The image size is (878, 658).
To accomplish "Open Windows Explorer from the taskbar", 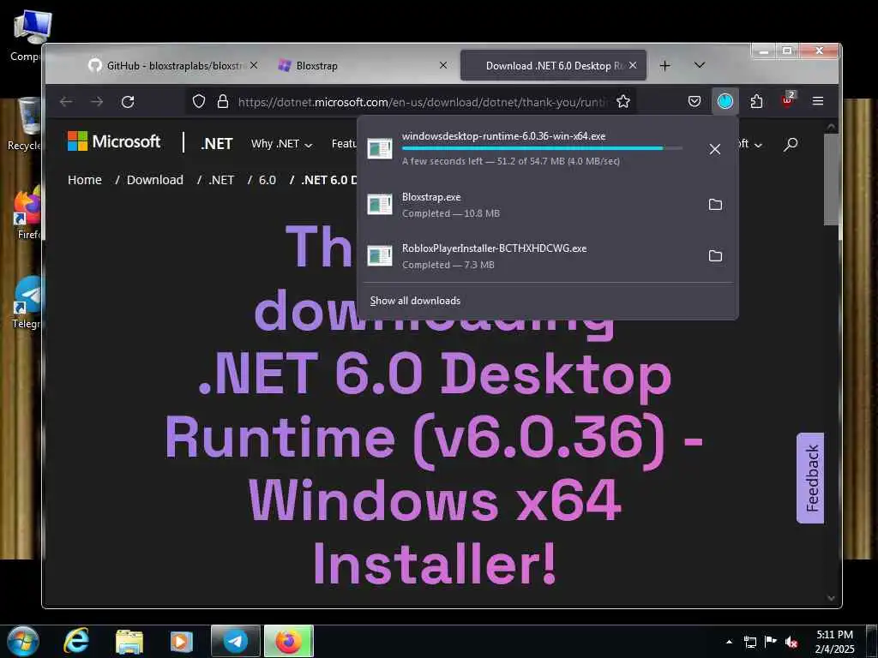I will (129, 642).
